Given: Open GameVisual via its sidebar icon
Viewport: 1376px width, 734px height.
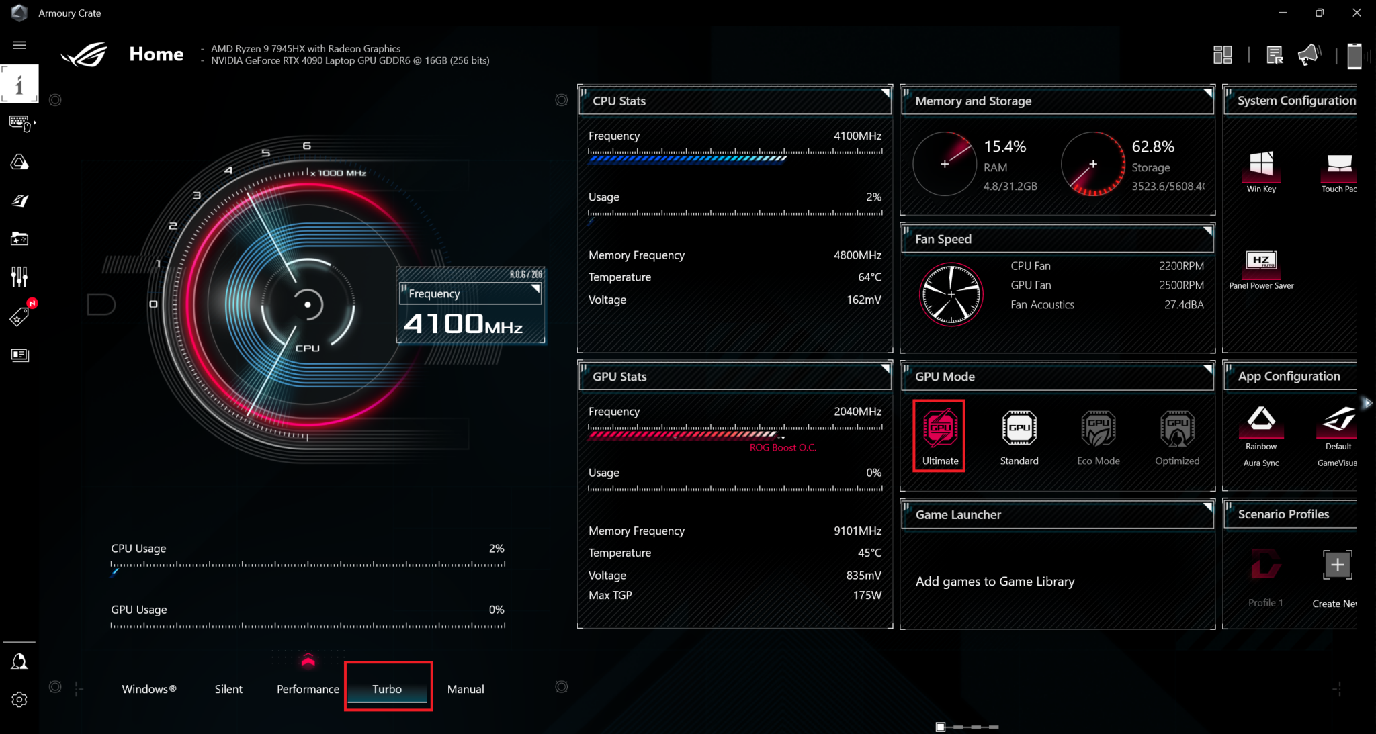Looking at the screenshot, I should point(19,201).
